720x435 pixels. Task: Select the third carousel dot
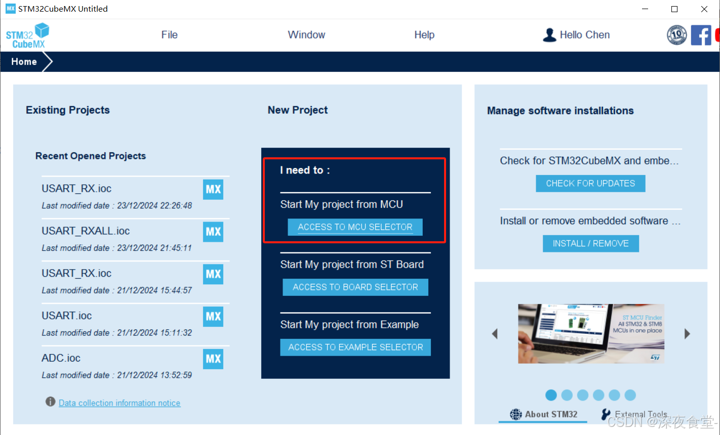[x=583, y=395]
